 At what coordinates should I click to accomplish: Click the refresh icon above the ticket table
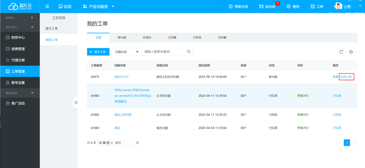tap(341, 52)
